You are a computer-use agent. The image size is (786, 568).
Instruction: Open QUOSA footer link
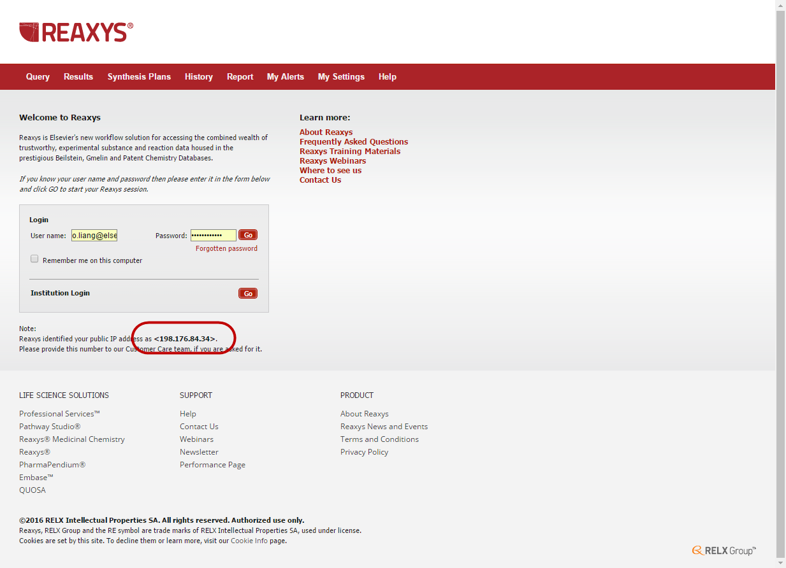[x=33, y=490]
